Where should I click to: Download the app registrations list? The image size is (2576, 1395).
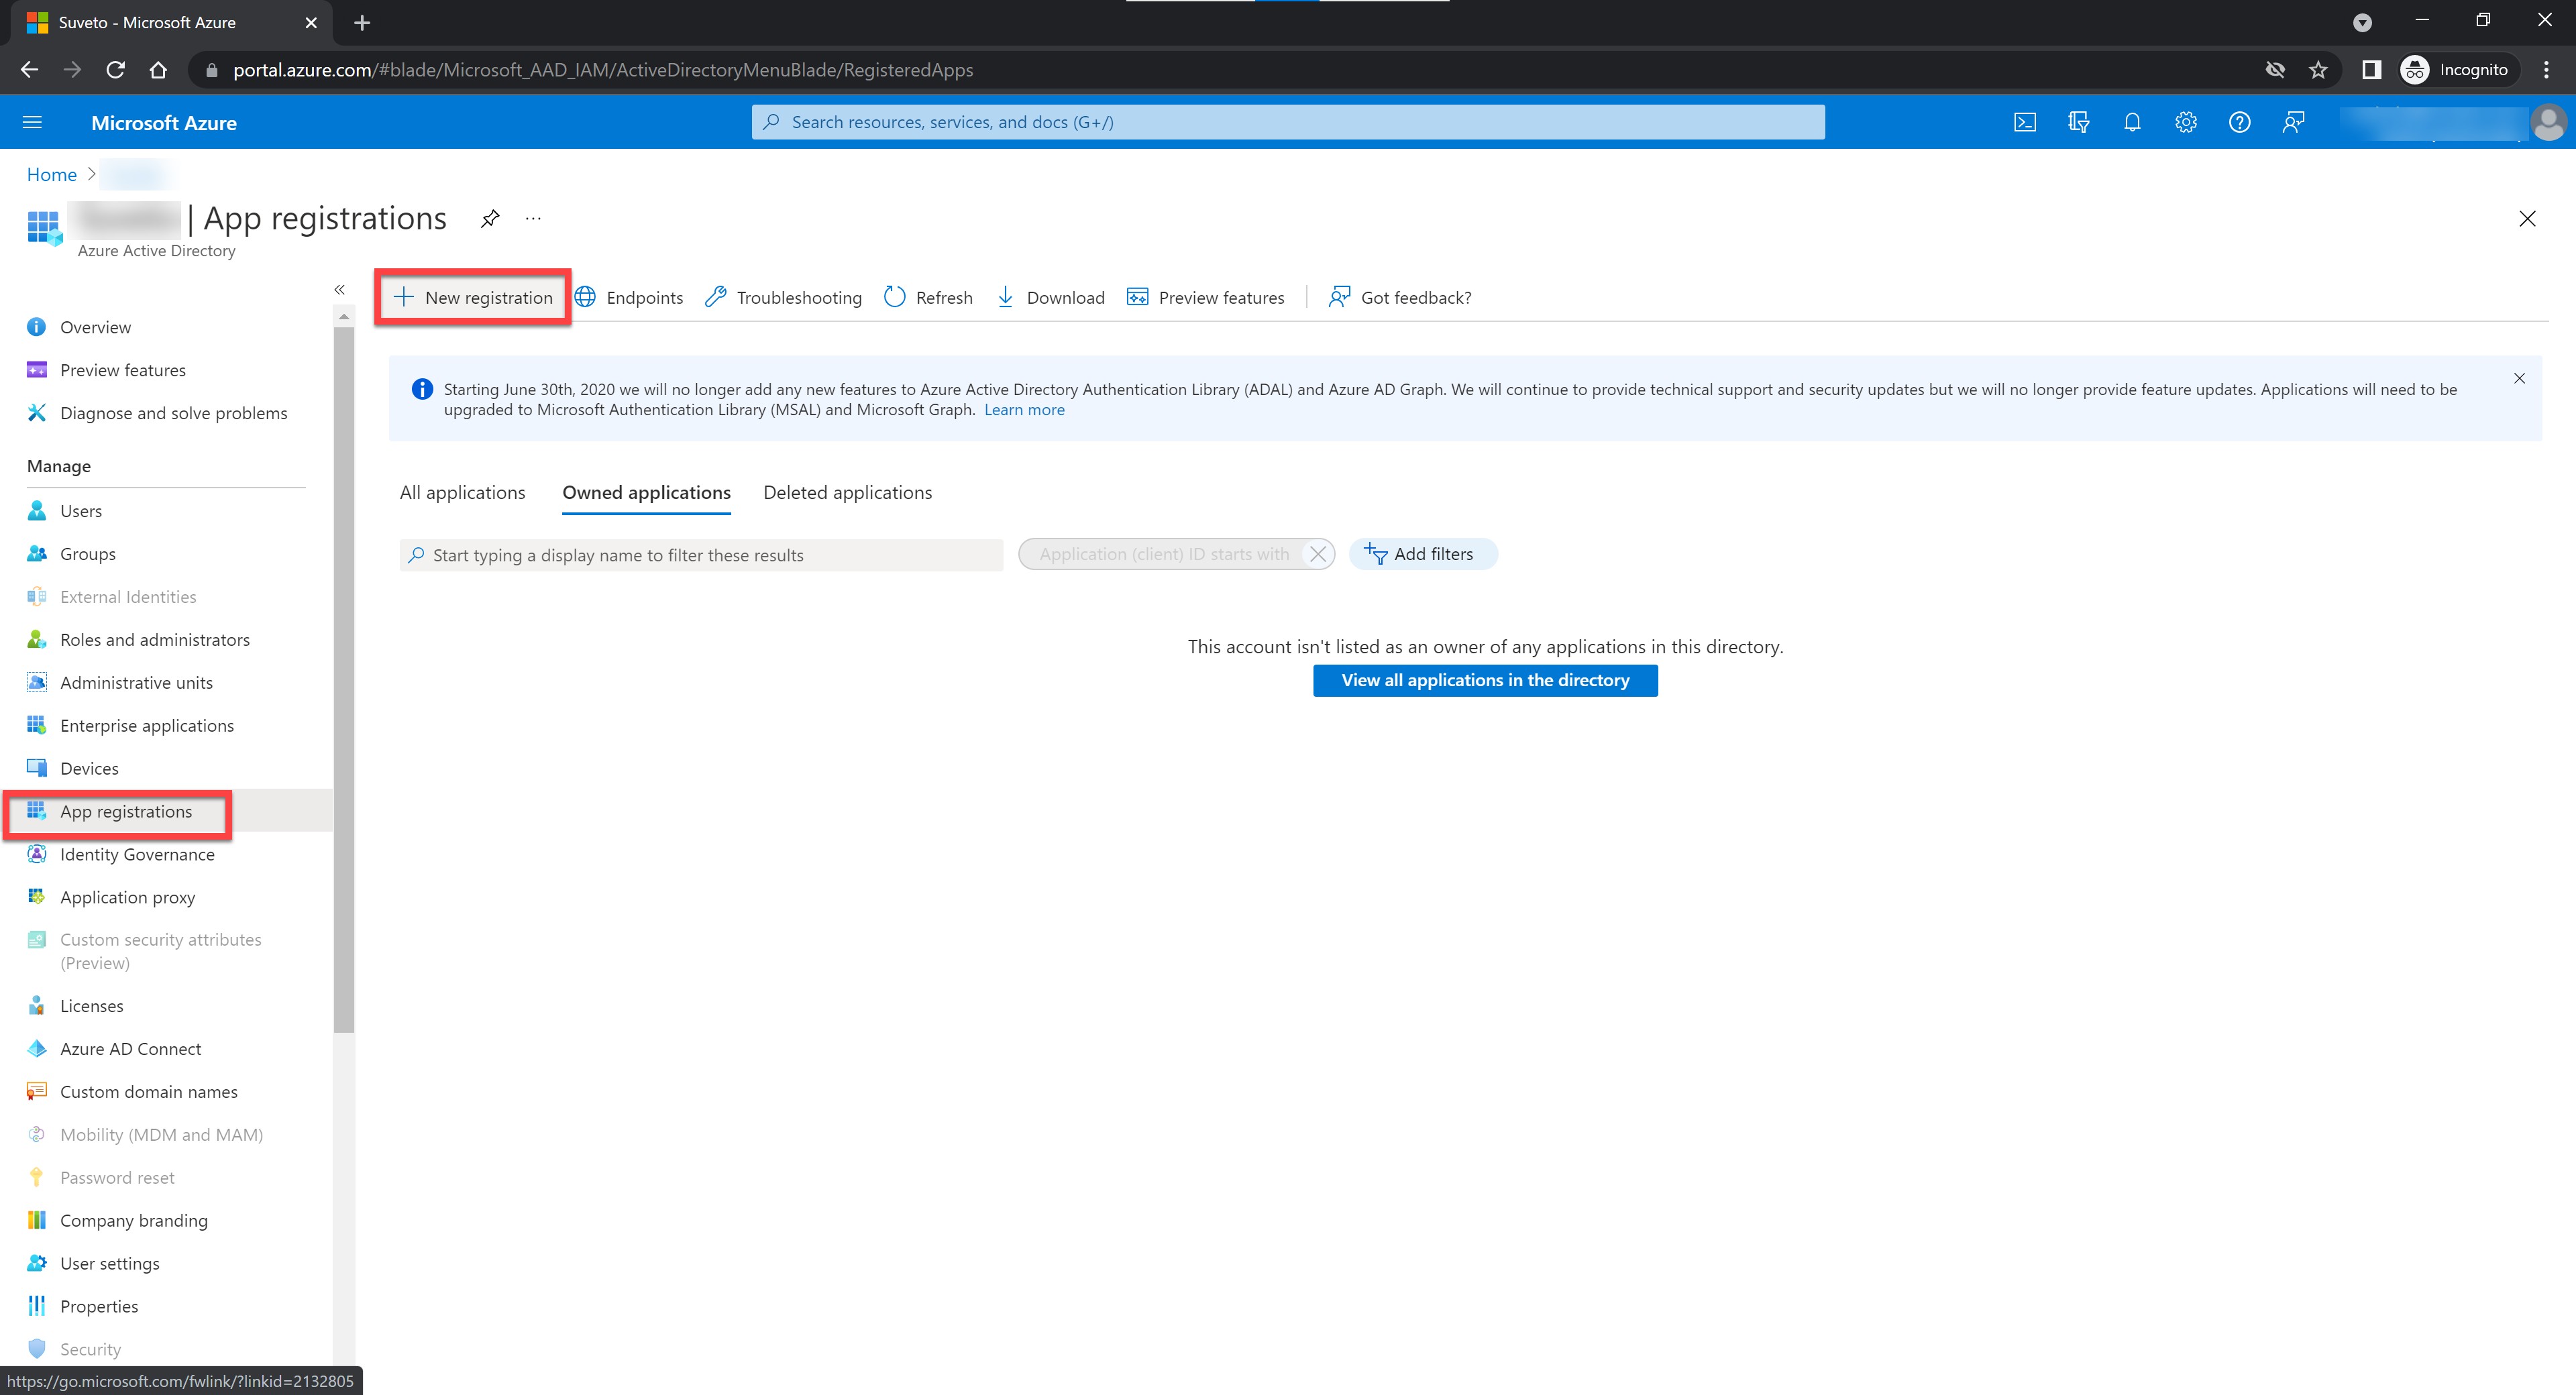coord(1050,297)
